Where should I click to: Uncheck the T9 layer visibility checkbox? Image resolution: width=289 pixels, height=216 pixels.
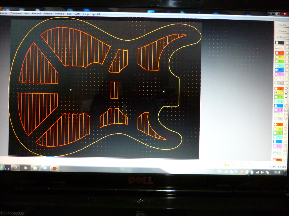tap(286, 89)
